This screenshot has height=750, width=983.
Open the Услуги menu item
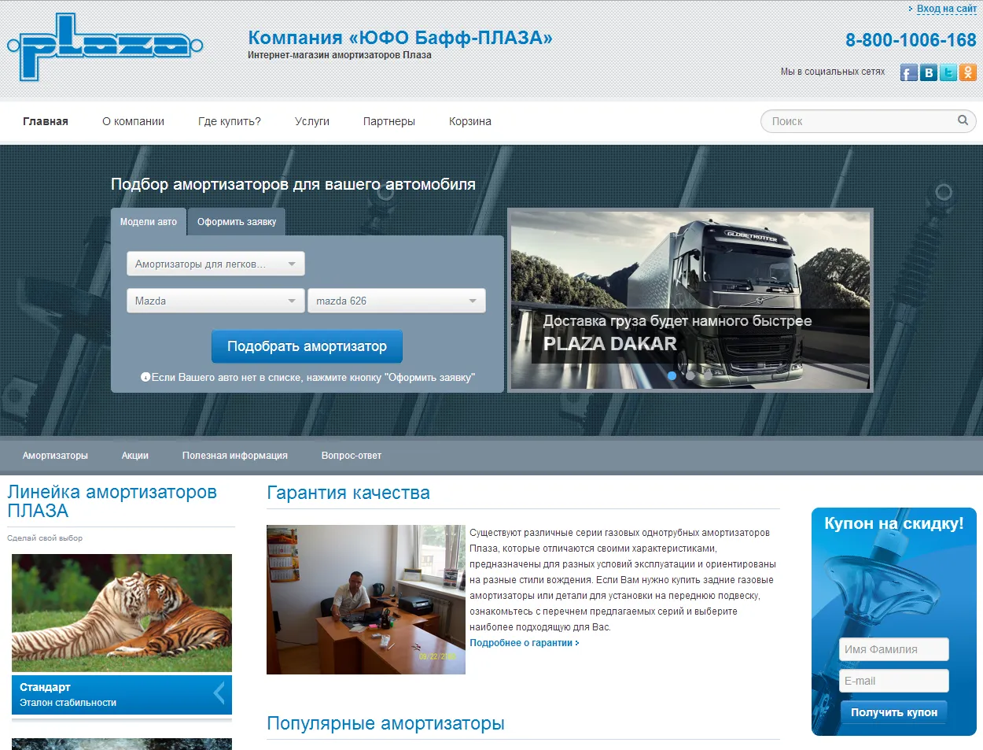pos(312,121)
